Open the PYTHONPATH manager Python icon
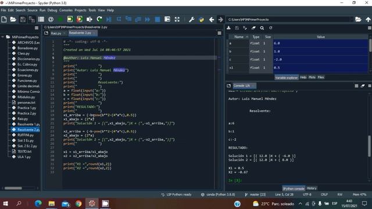 201,19
